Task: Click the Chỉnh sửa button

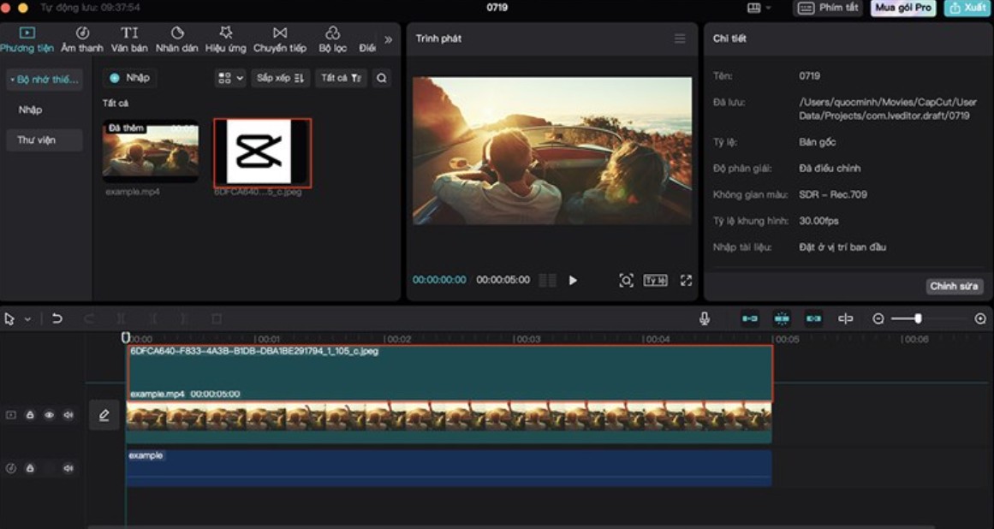Action: (x=954, y=286)
